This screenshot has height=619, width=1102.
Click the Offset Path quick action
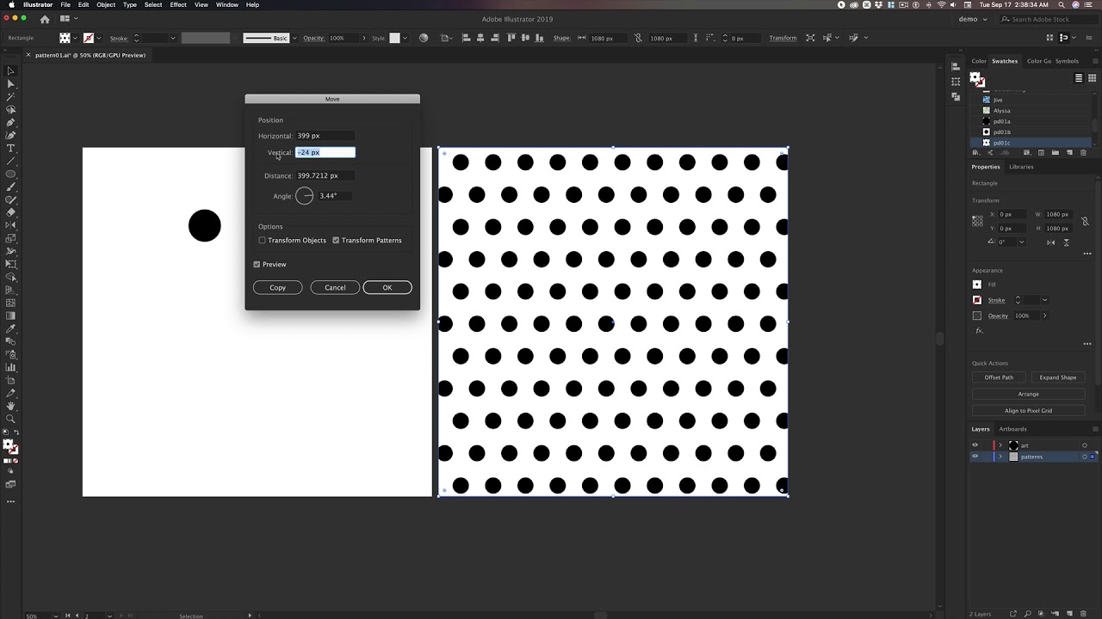pyautogui.click(x=999, y=377)
